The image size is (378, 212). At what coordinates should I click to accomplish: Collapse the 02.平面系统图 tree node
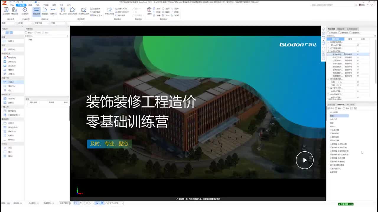coord(328,48)
